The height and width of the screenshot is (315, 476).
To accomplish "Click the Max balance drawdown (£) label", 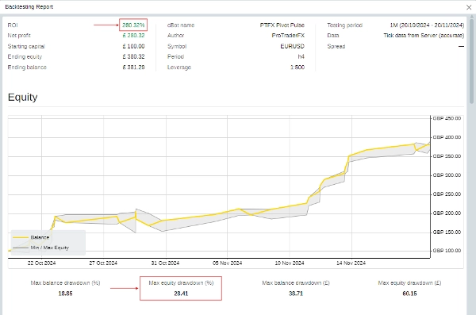I will tap(296, 282).
